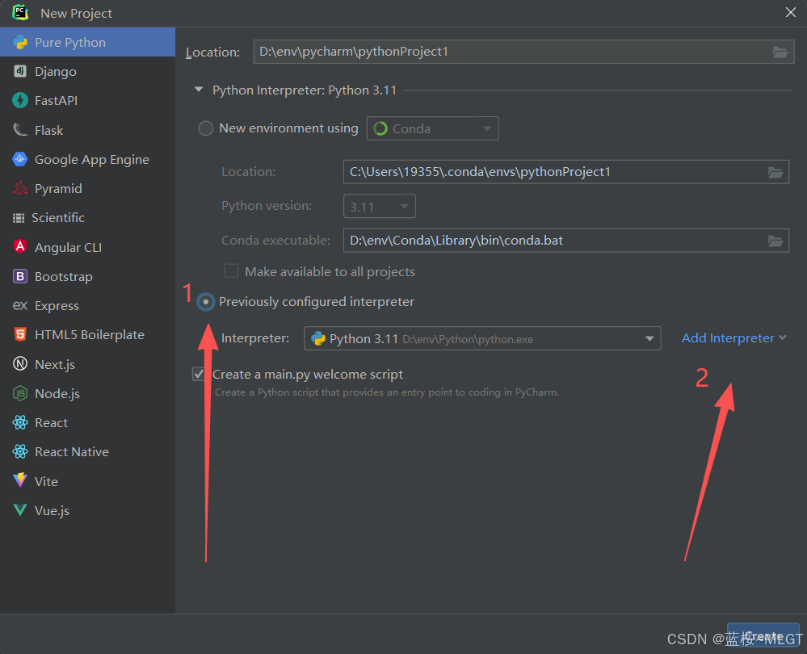
Task: Close the New Project dialog
Action: click(791, 12)
